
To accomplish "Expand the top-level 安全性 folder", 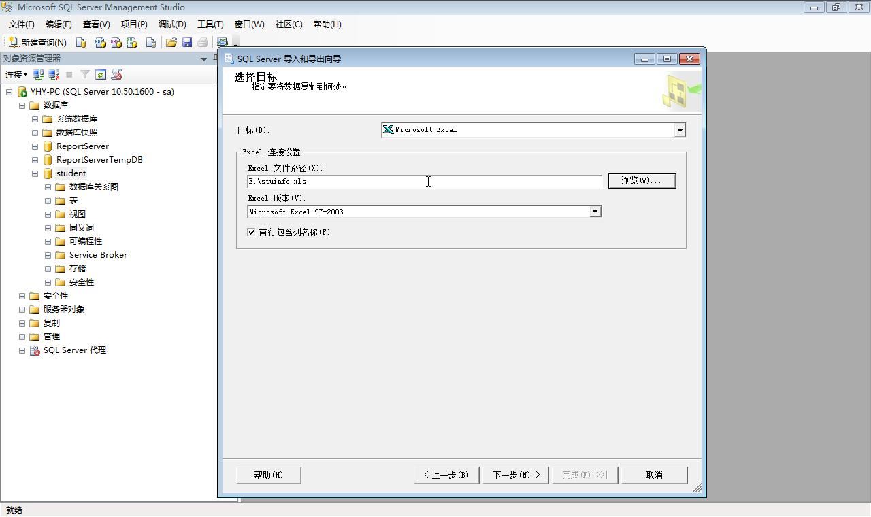I will (22, 296).
